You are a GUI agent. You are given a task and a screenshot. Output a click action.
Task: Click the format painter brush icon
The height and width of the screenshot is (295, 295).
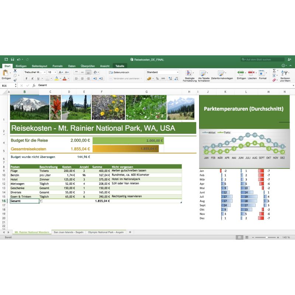15,80
